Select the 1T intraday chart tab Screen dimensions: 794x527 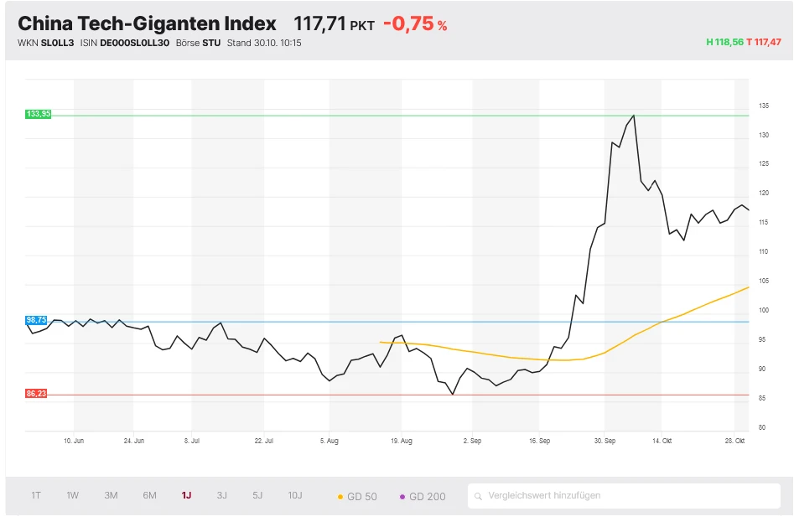point(34,495)
